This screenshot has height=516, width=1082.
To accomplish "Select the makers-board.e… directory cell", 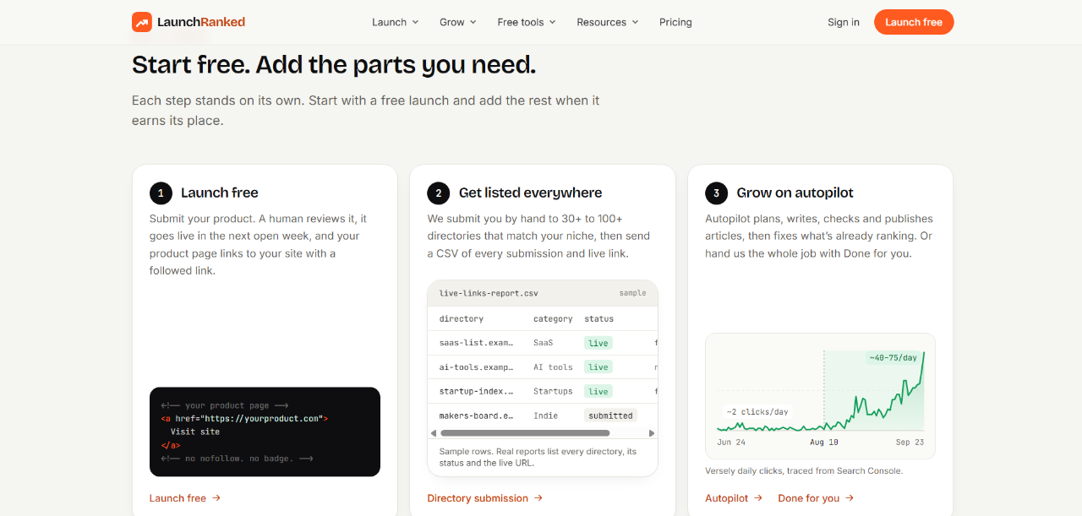I will (476, 416).
